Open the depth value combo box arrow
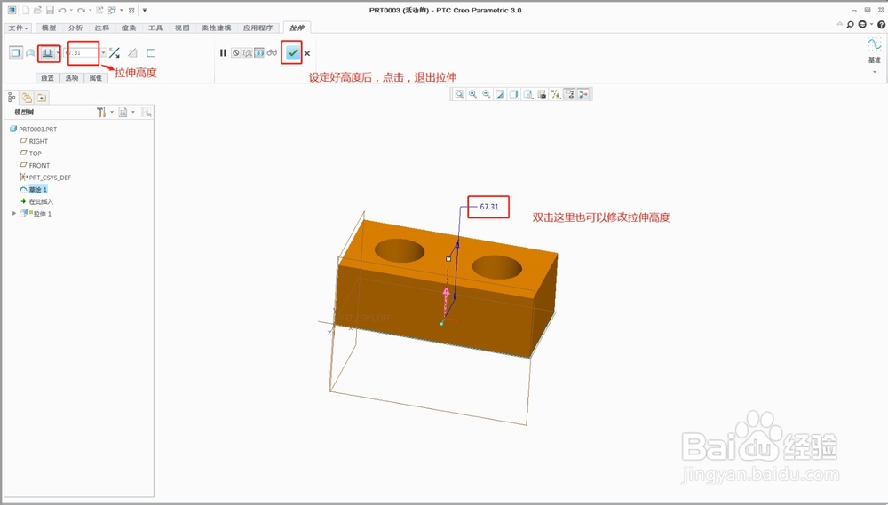The image size is (888, 505). click(104, 52)
